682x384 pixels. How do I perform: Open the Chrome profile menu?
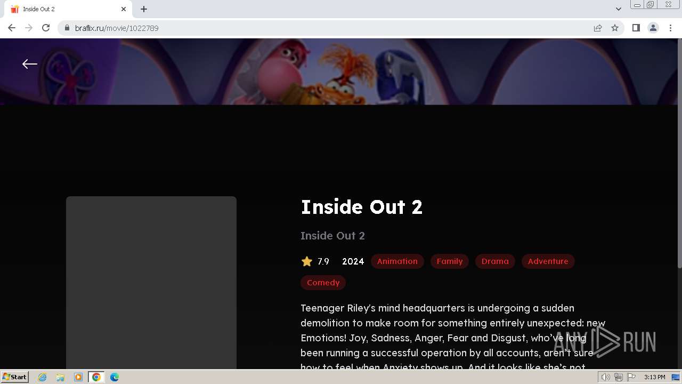[x=653, y=28]
